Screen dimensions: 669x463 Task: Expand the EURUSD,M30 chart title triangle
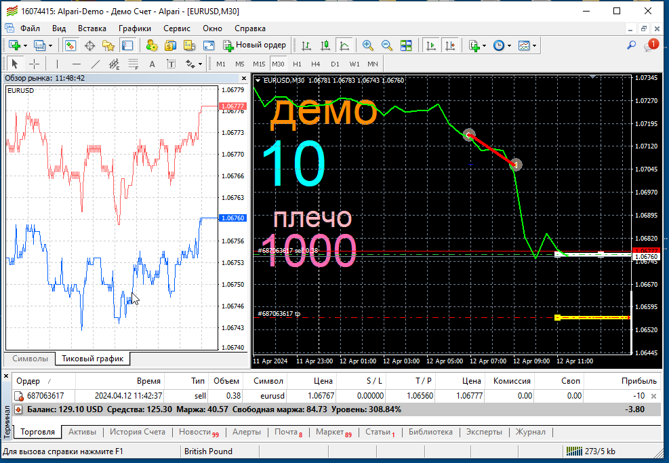point(258,80)
